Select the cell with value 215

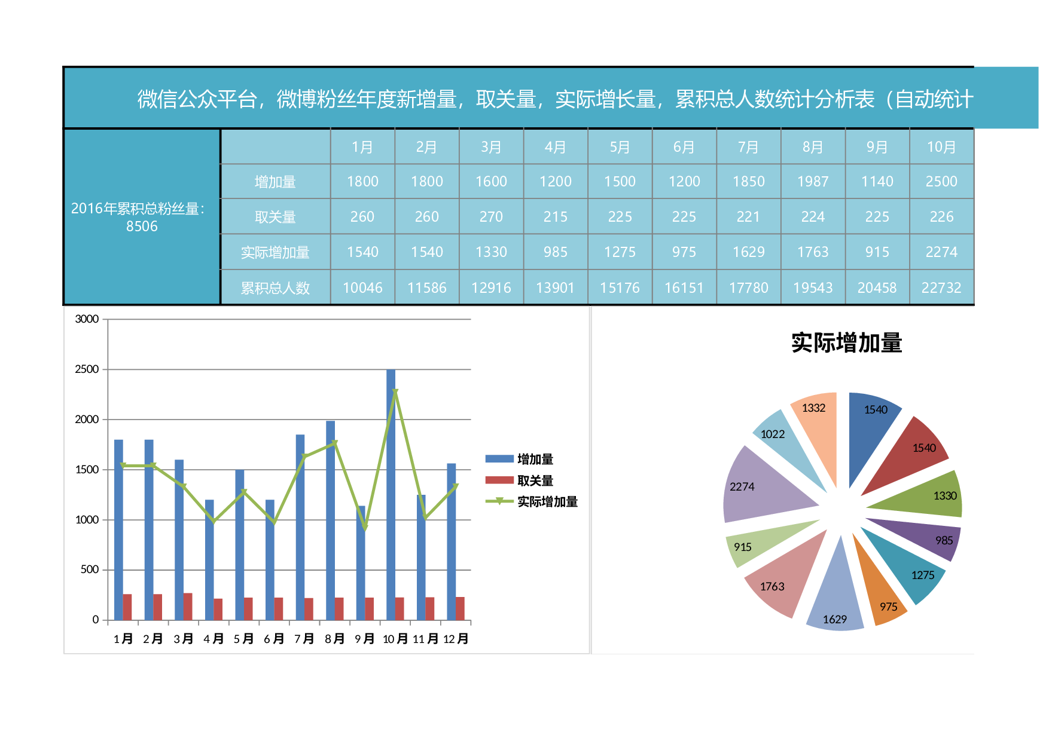point(556,217)
